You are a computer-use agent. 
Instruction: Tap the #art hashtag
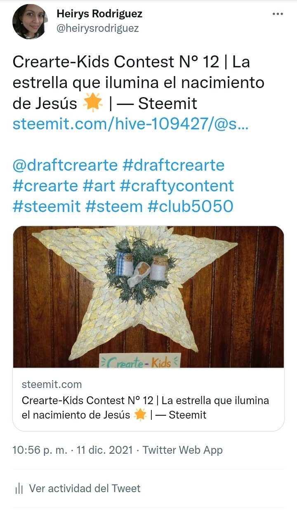point(99,186)
